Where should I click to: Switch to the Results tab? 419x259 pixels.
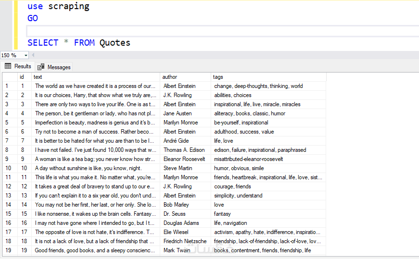pos(18,66)
